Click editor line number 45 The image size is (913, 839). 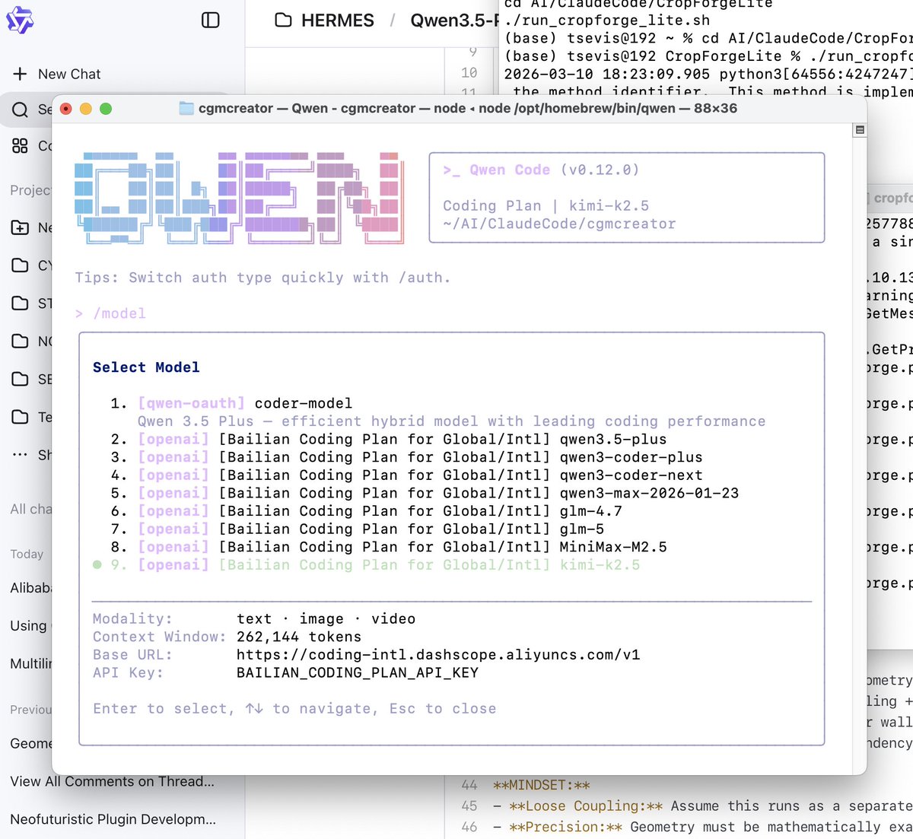tap(469, 806)
